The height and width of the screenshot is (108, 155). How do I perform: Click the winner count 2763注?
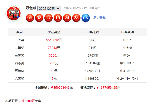click(93, 56)
